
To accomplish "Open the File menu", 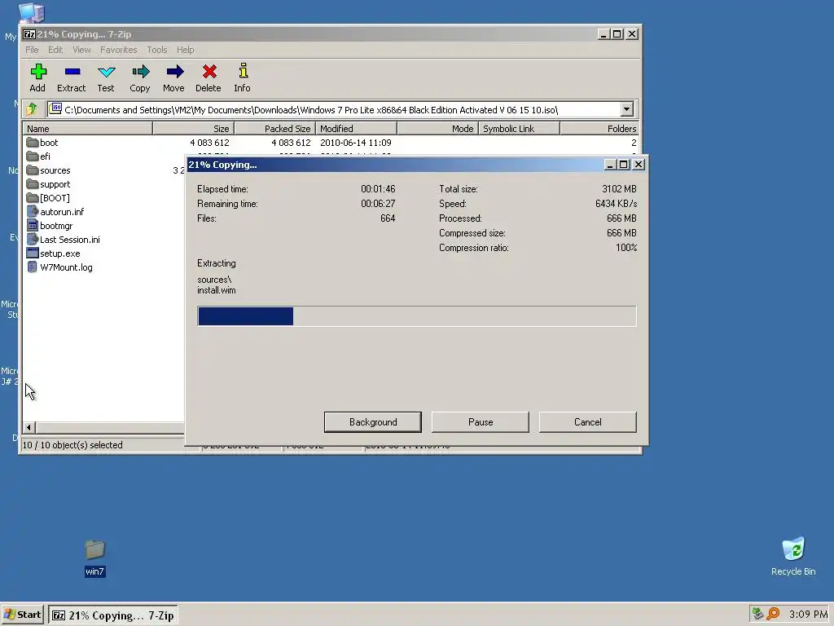I will pyautogui.click(x=32, y=50).
